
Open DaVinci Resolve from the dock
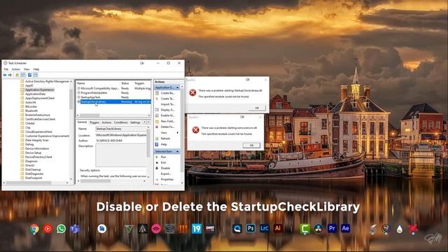318,229
